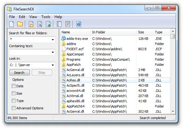Click the Programs folder icon
The height and width of the screenshot is (128, 183).
pos(63,59)
